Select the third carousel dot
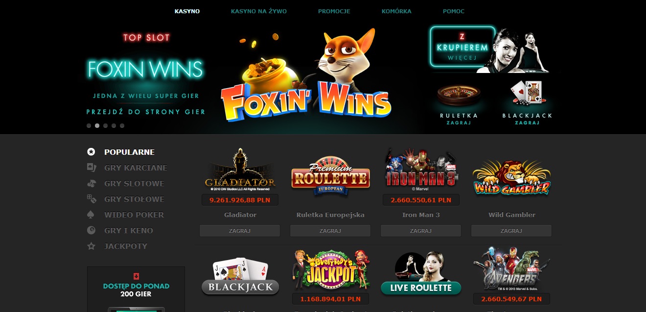This screenshot has height=312, width=646. point(105,125)
